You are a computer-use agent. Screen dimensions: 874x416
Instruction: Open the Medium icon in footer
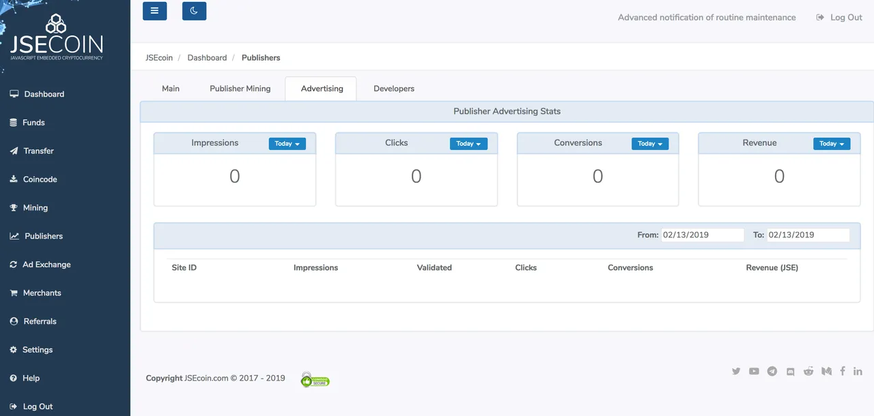pyautogui.click(x=826, y=372)
